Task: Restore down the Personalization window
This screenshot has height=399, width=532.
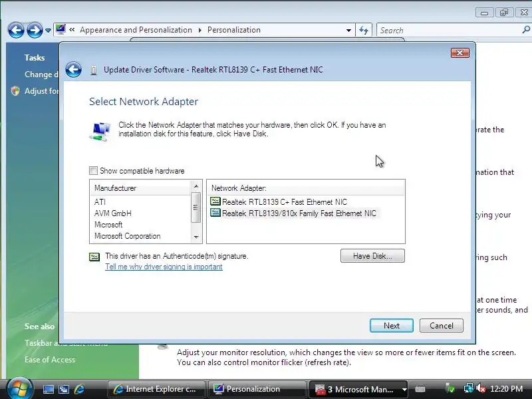Action: pyautogui.click(x=504, y=13)
